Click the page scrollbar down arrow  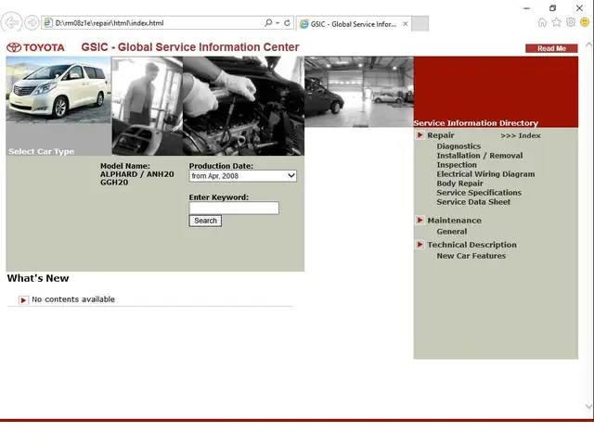588,406
